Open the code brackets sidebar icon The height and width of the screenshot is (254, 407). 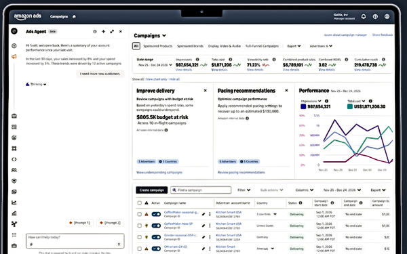pos(14,159)
